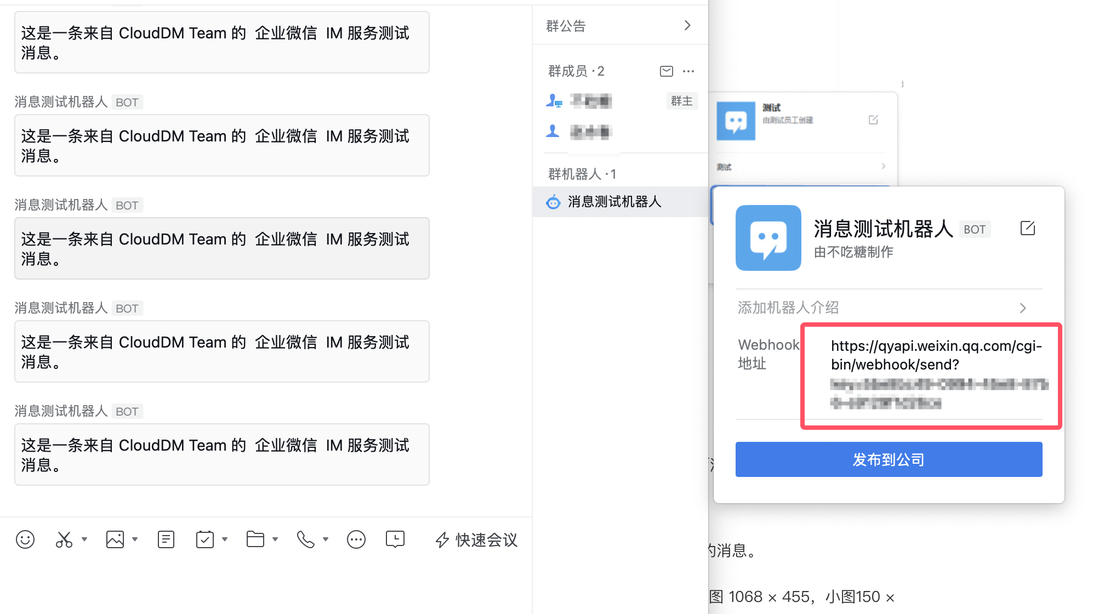Select 消息测试机器人 in the robot list

614,202
